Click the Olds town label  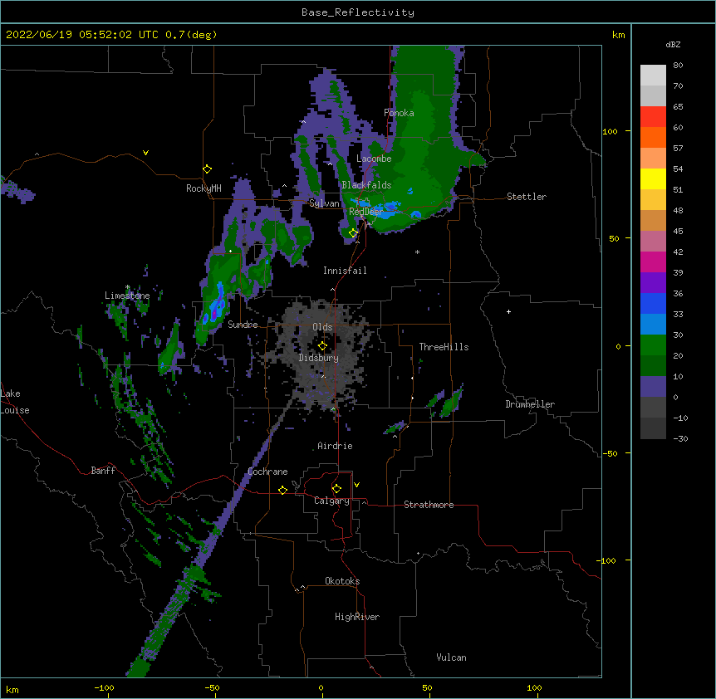(322, 327)
